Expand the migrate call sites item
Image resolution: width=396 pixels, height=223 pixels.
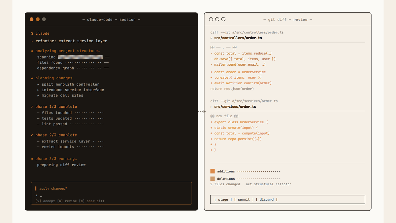[38, 95]
